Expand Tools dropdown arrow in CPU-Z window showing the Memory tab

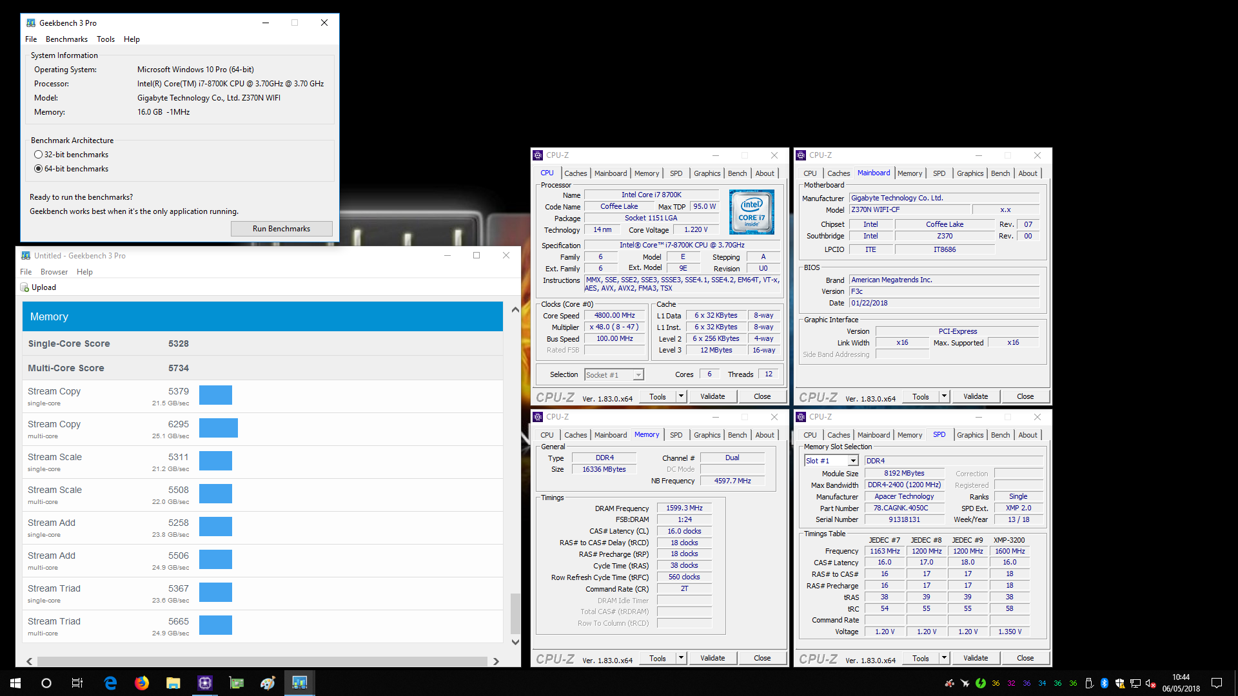681,658
